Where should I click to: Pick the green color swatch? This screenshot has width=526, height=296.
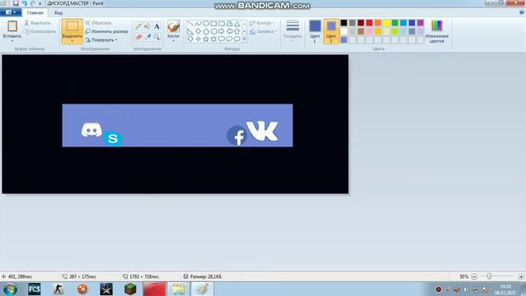394,23
